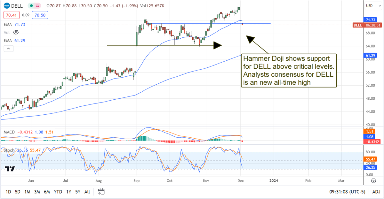Select the 6M time range
384x199 pixels.
(x=47, y=192)
